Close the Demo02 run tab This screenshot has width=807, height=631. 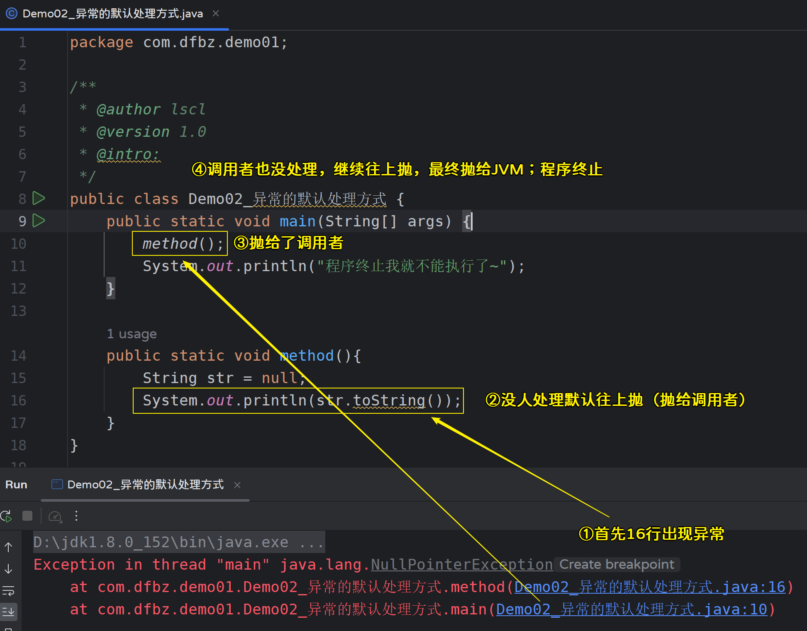point(237,485)
